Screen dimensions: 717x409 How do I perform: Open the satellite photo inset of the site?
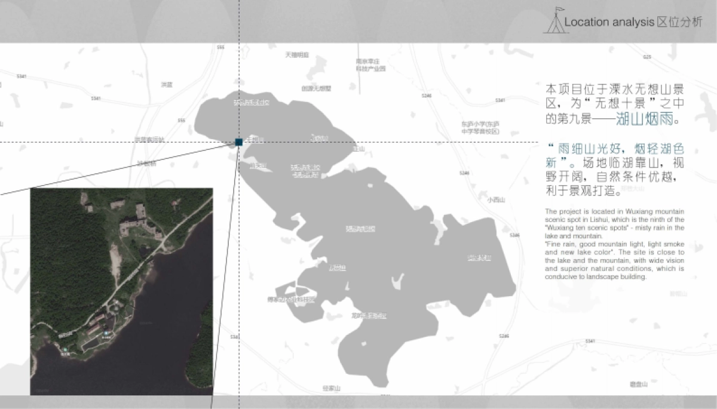tap(121, 291)
